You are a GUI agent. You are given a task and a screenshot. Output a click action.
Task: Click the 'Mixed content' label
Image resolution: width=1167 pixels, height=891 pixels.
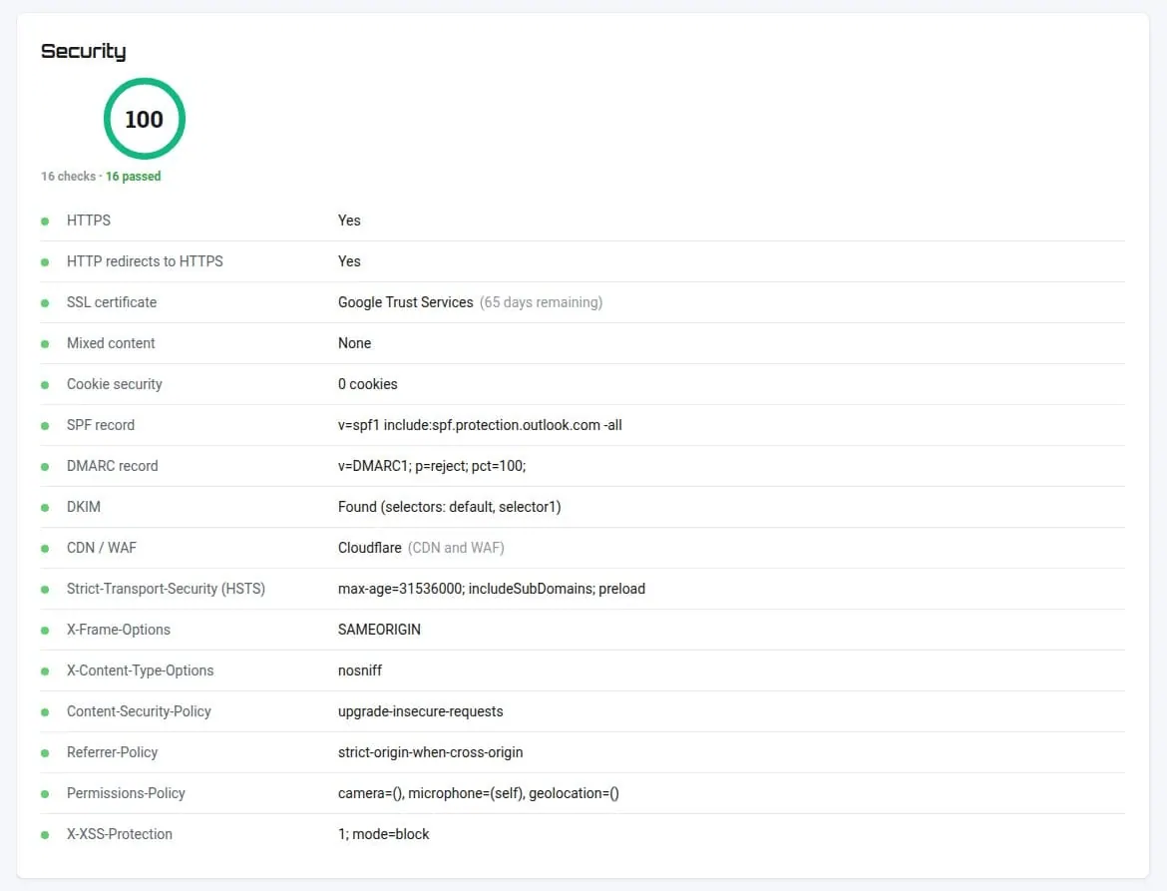click(x=111, y=343)
